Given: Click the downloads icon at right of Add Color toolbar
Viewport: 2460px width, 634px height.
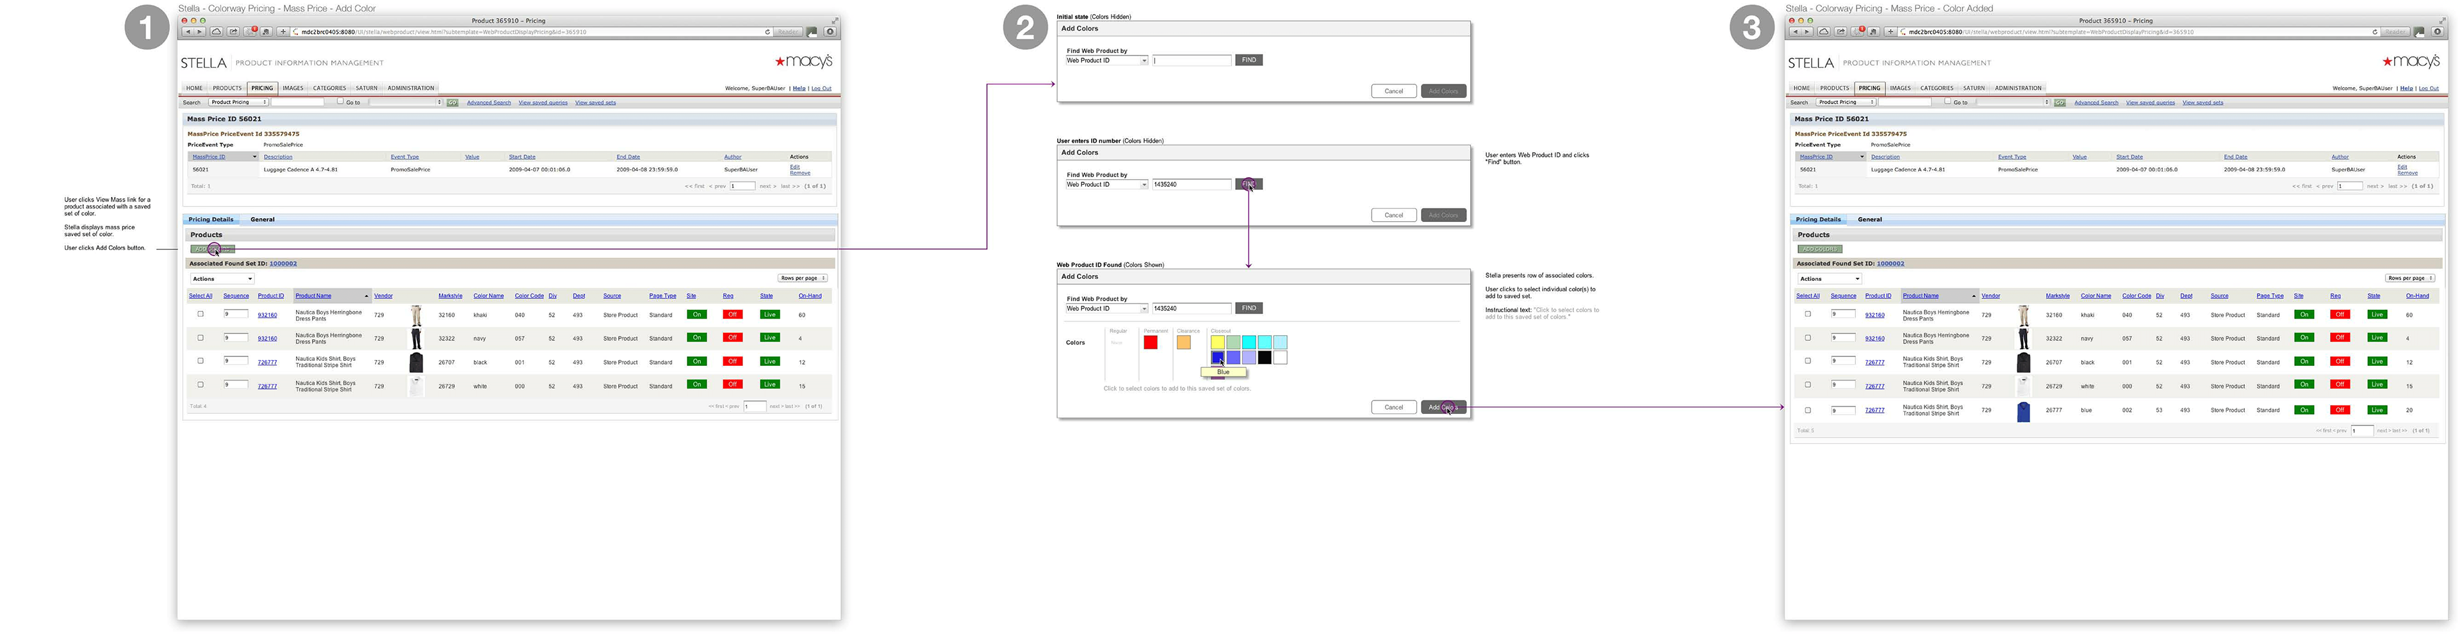Looking at the screenshot, I should 830,31.
